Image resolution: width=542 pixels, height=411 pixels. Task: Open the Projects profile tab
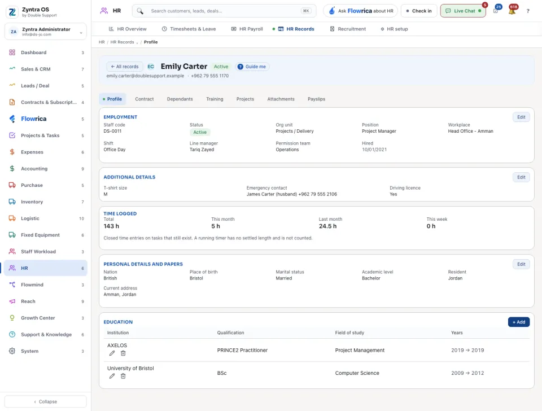click(245, 99)
